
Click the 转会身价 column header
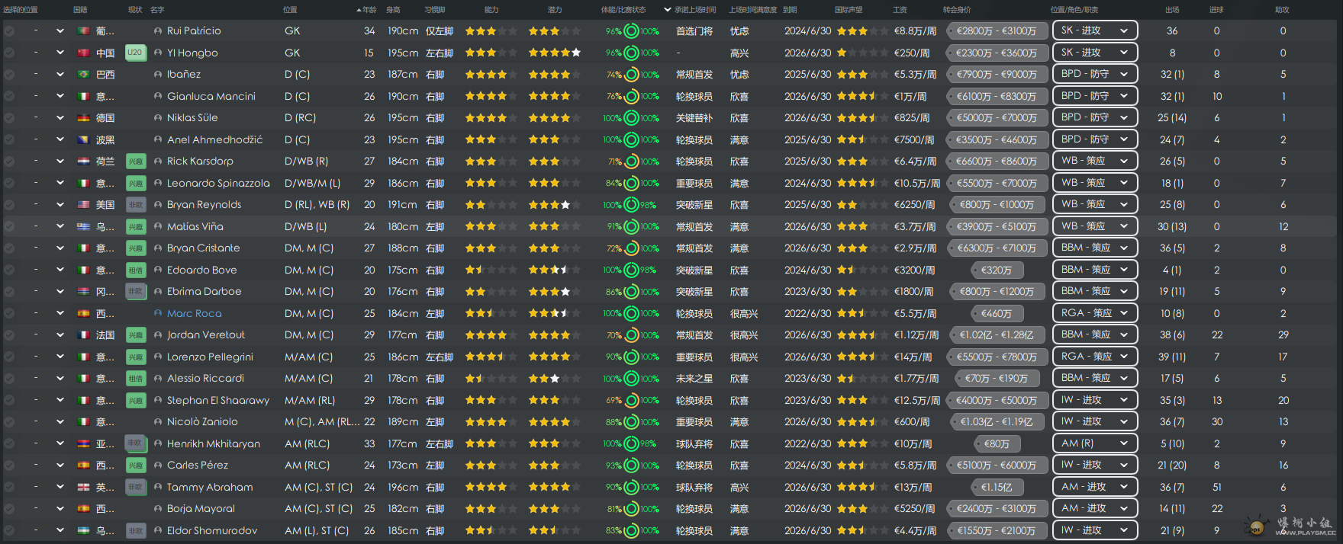coord(957,10)
